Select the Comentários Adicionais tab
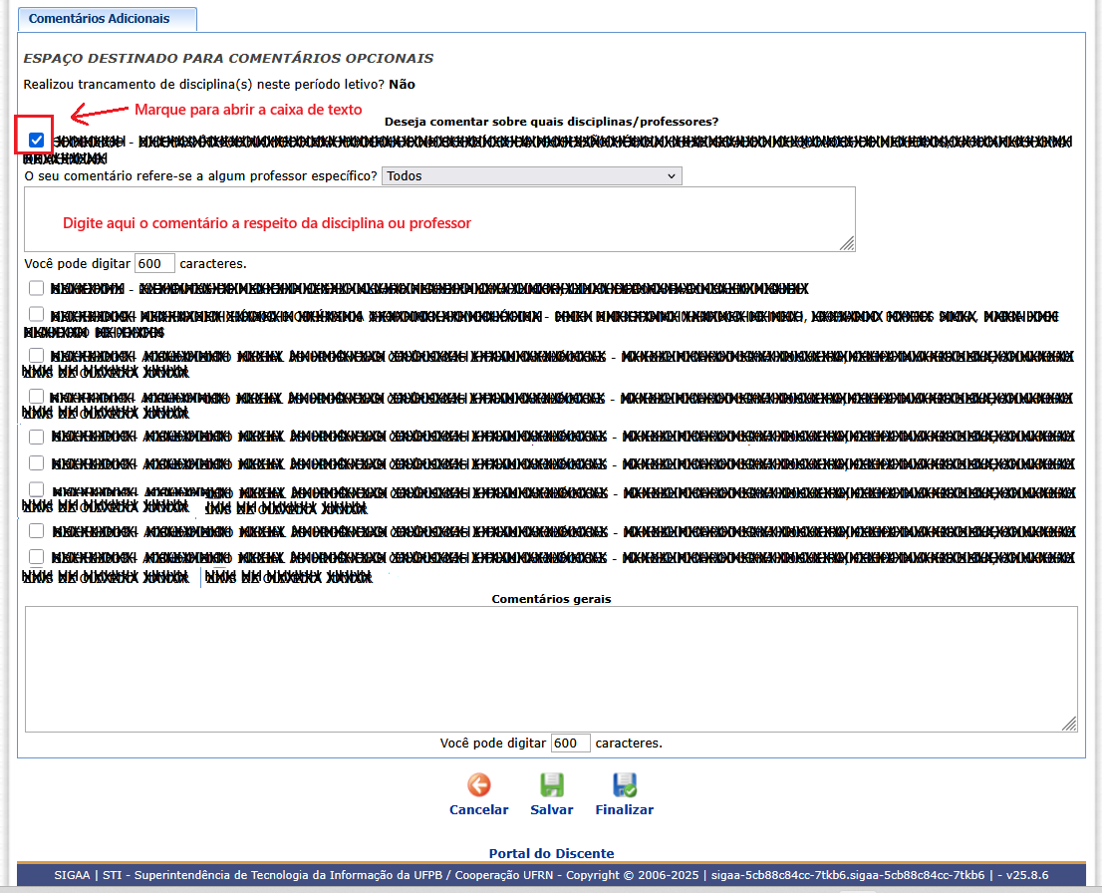 point(99,19)
